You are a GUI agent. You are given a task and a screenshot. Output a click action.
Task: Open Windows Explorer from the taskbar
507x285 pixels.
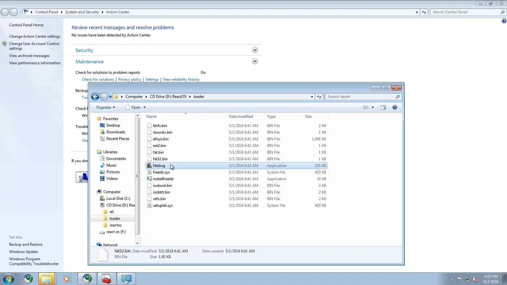(x=47, y=279)
